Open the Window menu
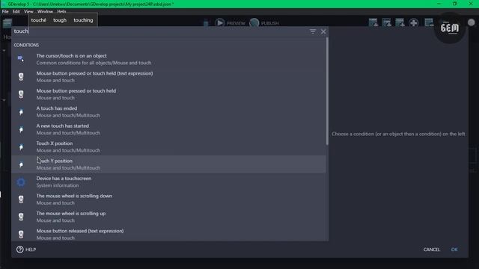Image resolution: width=479 pixels, height=269 pixels. [45, 11]
